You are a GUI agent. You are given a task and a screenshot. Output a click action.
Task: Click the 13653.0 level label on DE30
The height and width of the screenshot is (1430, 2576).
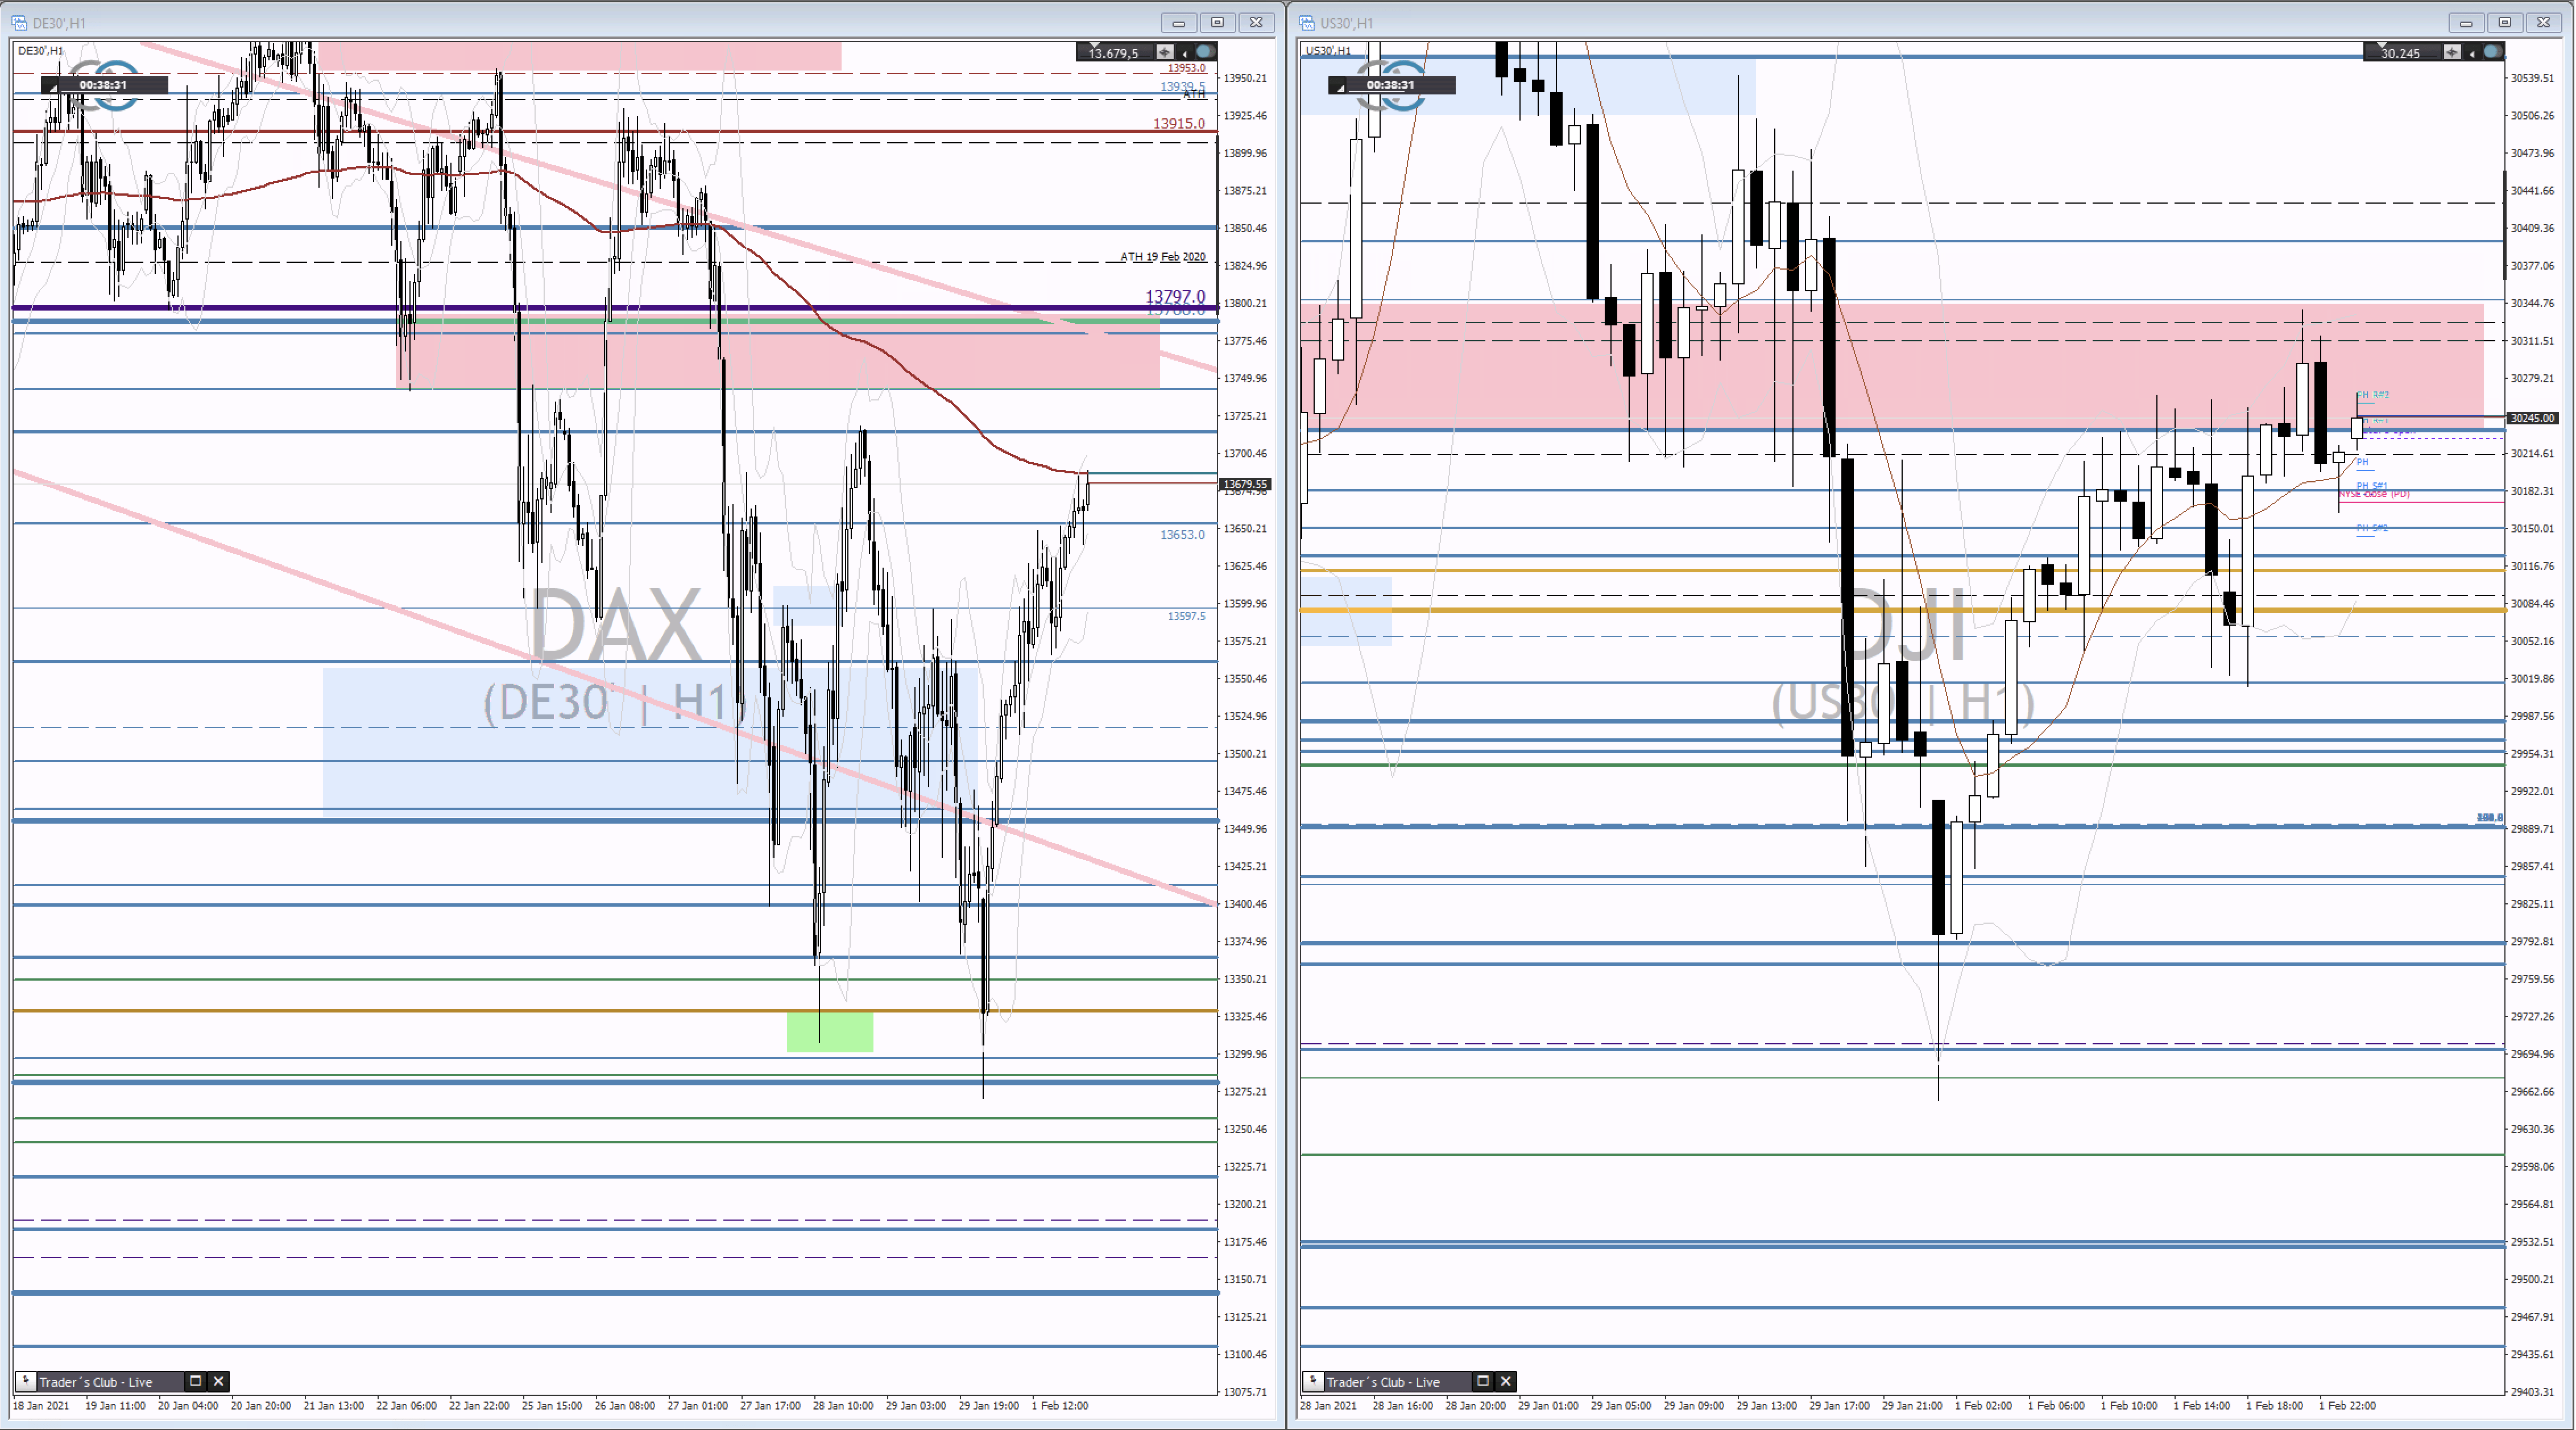click(x=1182, y=535)
